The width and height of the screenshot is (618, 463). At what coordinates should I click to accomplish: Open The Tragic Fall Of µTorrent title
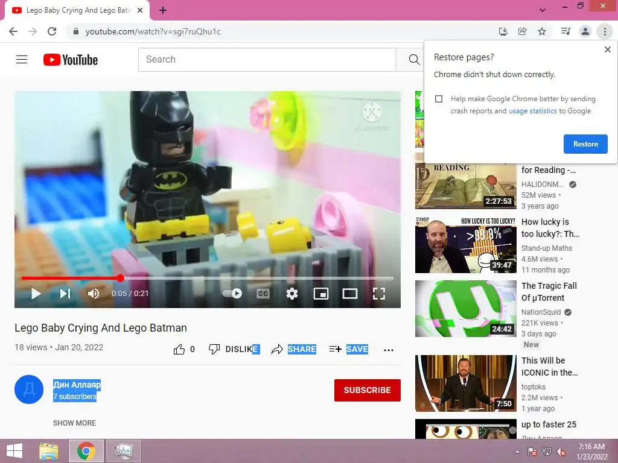coord(549,292)
